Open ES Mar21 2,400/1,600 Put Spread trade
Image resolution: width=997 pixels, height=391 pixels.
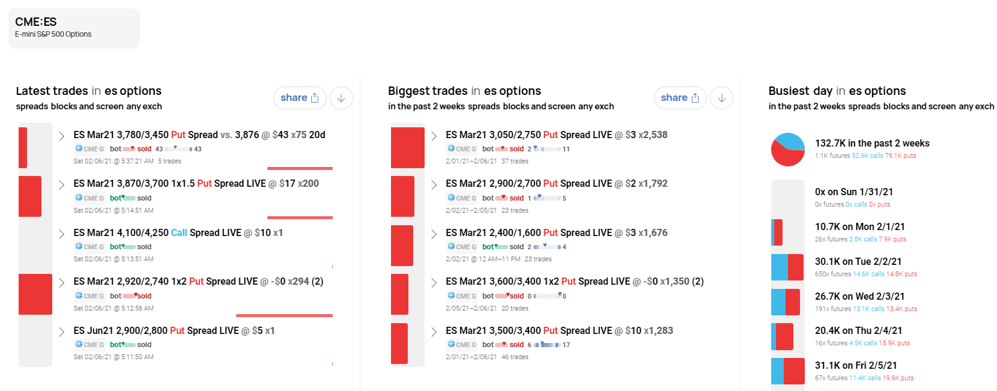click(x=556, y=232)
